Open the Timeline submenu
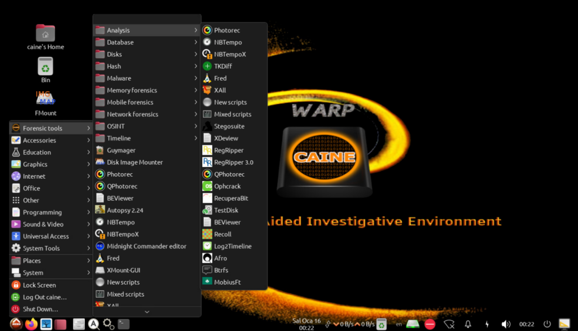 [x=147, y=138]
